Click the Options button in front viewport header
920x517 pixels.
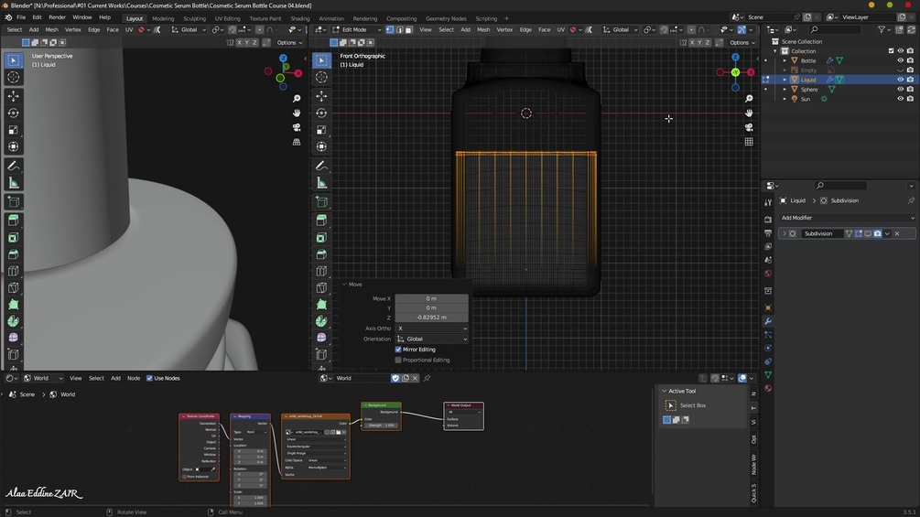pos(741,42)
